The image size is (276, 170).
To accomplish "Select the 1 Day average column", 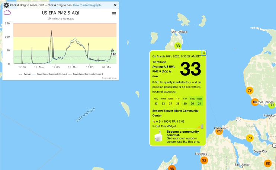I will (192, 101).
